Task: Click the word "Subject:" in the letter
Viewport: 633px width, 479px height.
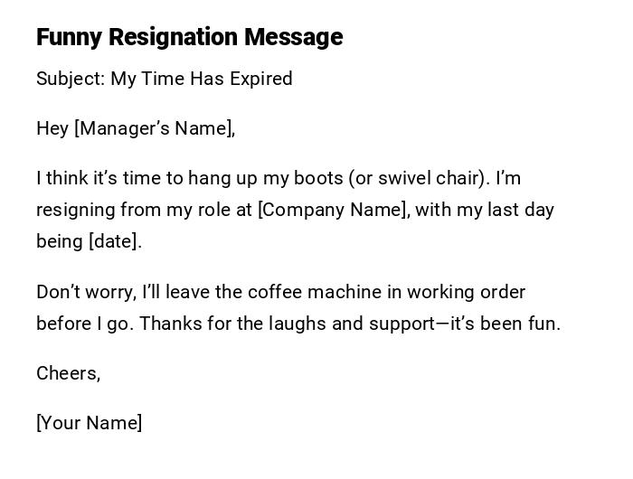Action: coord(71,79)
